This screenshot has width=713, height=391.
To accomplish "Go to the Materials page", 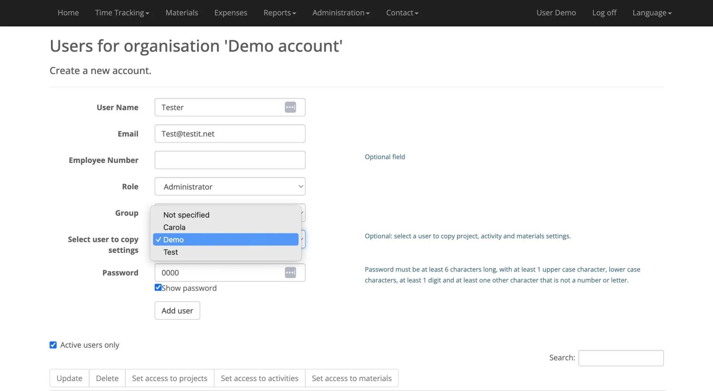I will [182, 13].
